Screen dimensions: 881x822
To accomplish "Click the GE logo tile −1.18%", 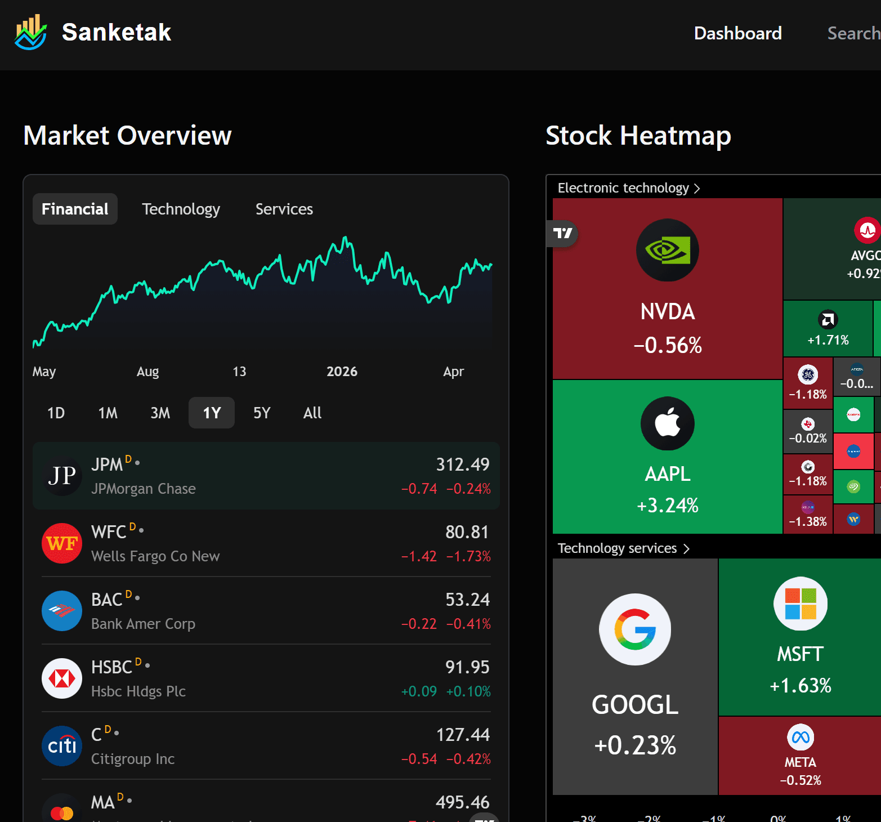I will pos(808,374).
